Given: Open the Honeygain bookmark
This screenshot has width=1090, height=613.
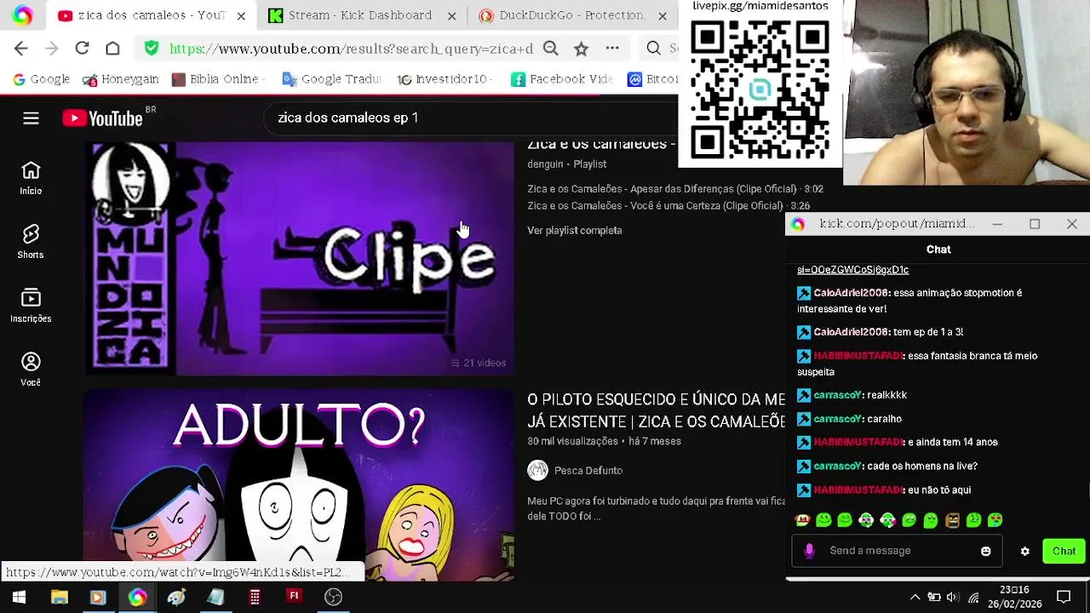Looking at the screenshot, I should point(120,79).
